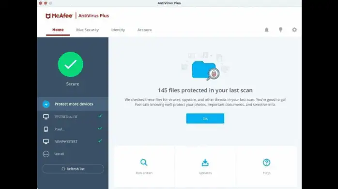Click the blue Ok button
Image resolution: width=338 pixels, height=189 pixels.
click(x=205, y=119)
